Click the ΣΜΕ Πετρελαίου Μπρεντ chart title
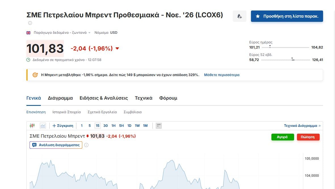 [57, 136]
